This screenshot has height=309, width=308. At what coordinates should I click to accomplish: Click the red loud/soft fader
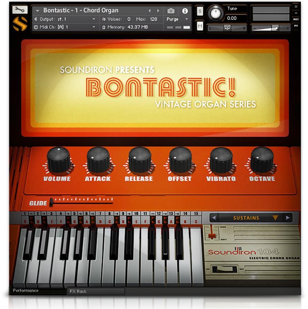point(212,236)
